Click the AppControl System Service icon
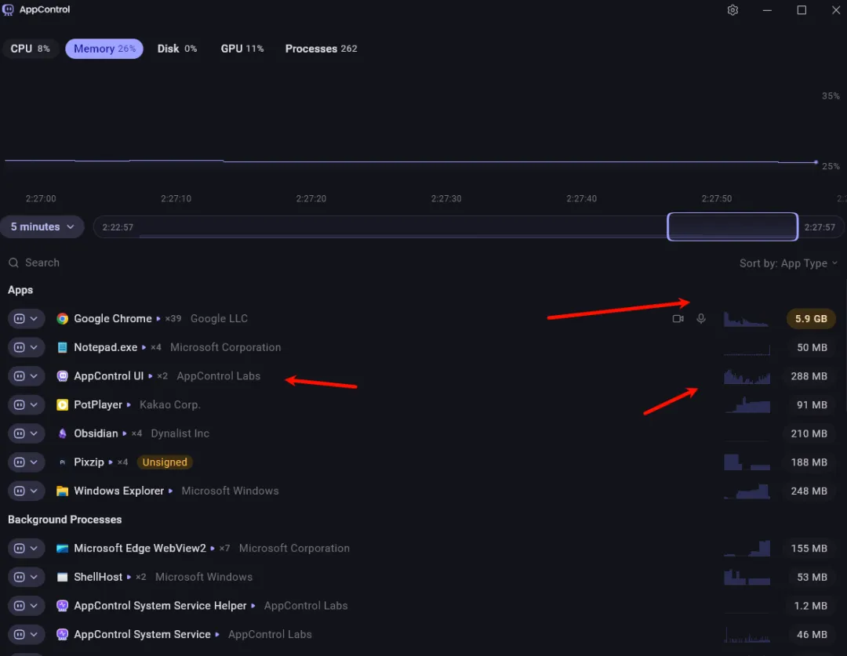This screenshot has width=847, height=656. [x=63, y=634]
